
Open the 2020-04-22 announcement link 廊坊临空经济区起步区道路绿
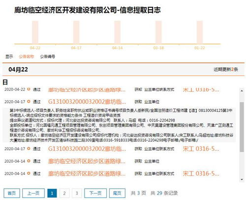[x=87, y=89]
